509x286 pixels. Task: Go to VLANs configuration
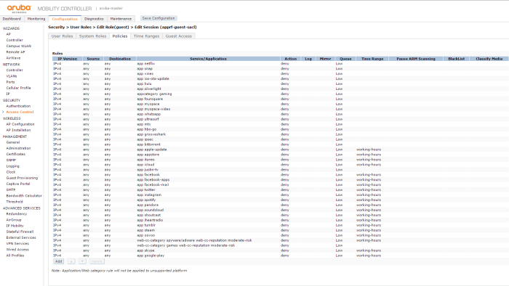coord(12,76)
